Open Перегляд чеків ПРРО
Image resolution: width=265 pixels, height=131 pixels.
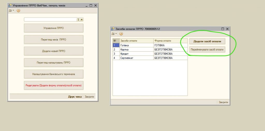54,40
